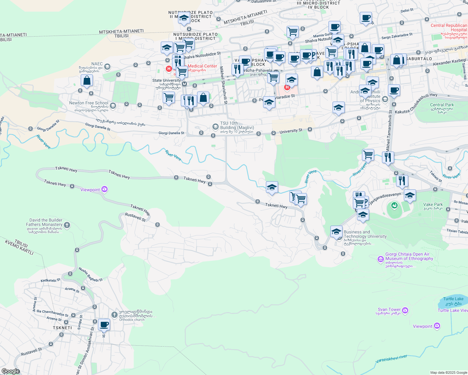Click the Viewpoint camera icon on Tskneti Hwy
468x375 pixels.
click(104, 189)
